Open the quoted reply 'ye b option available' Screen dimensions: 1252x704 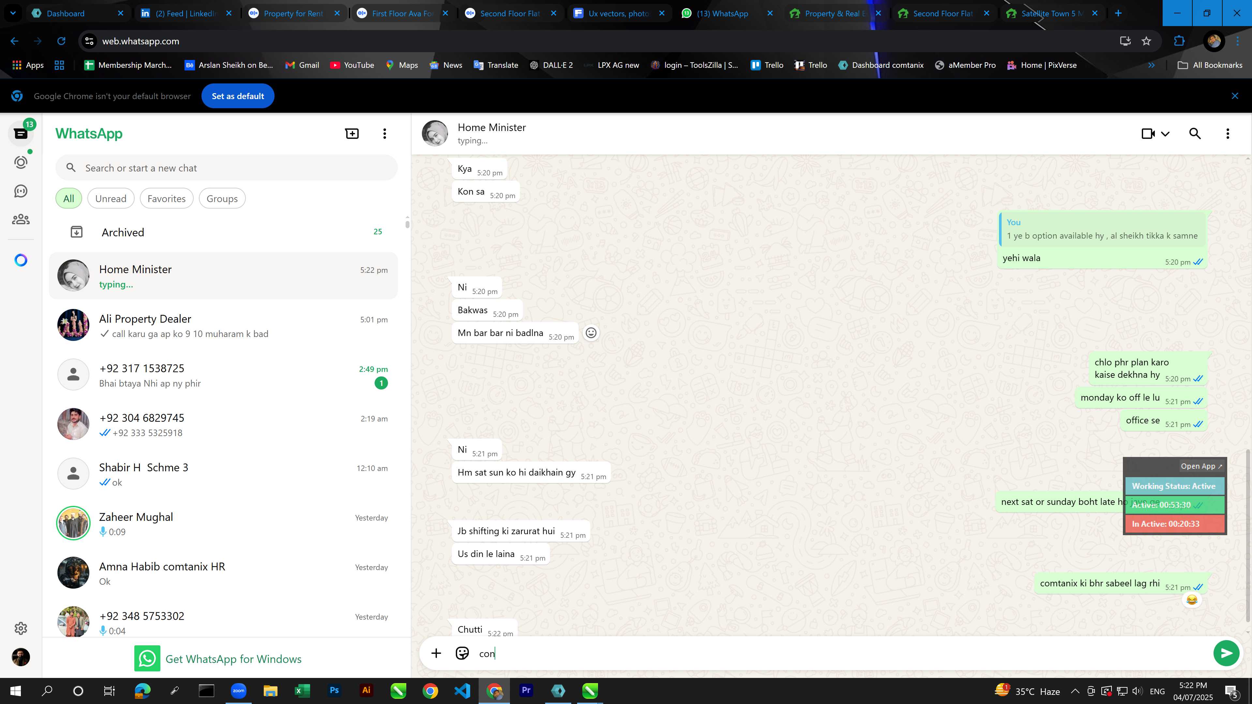[x=1102, y=229]
